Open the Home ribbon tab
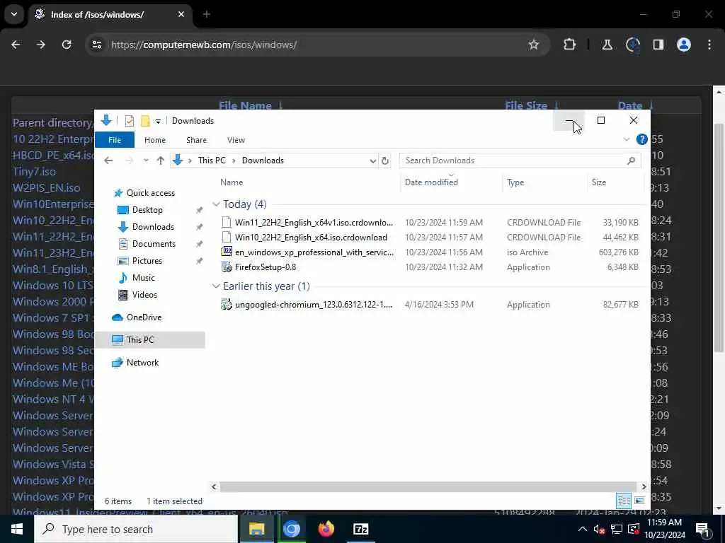Viewport: 725px width, 543px height. (155, 140)
